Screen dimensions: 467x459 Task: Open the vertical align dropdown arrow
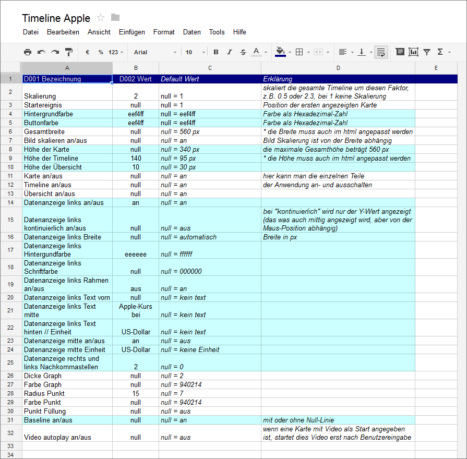point(371,52)
